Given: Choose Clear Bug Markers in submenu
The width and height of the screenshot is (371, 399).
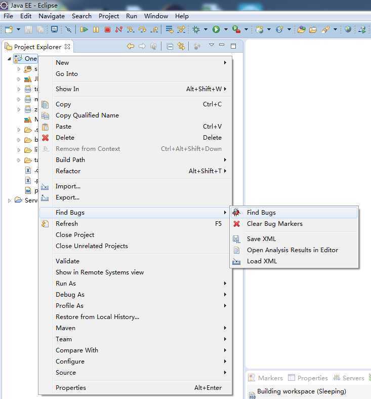Looking at the screenshot, I should (294, 224).
